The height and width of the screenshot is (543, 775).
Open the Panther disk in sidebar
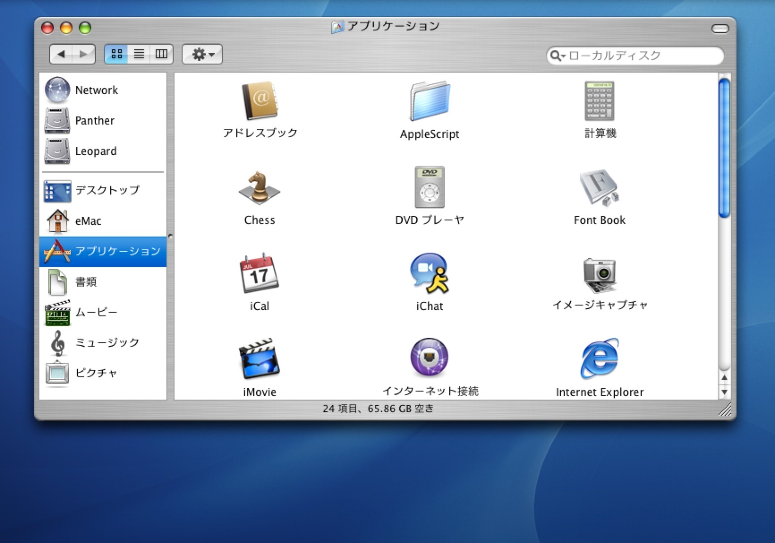coord(103,121)
